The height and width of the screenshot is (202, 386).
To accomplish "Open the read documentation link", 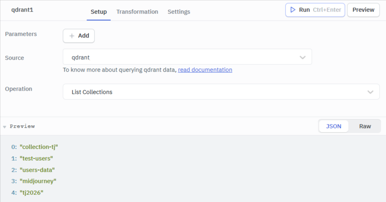I will click(205, 70).
